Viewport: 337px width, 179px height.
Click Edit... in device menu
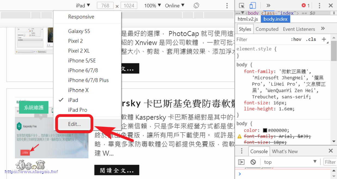point(75,124)
